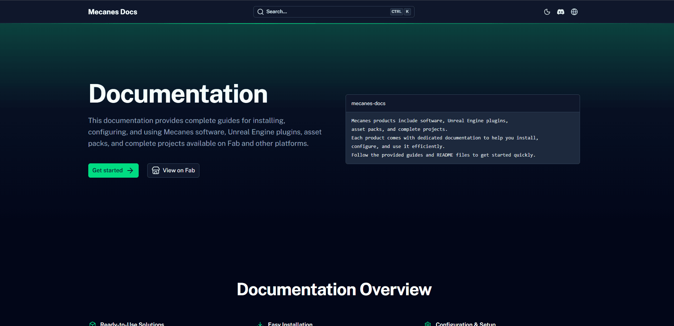
Task: Click the line starting 'Each product comes with'
Action: [x=445, y=138]
